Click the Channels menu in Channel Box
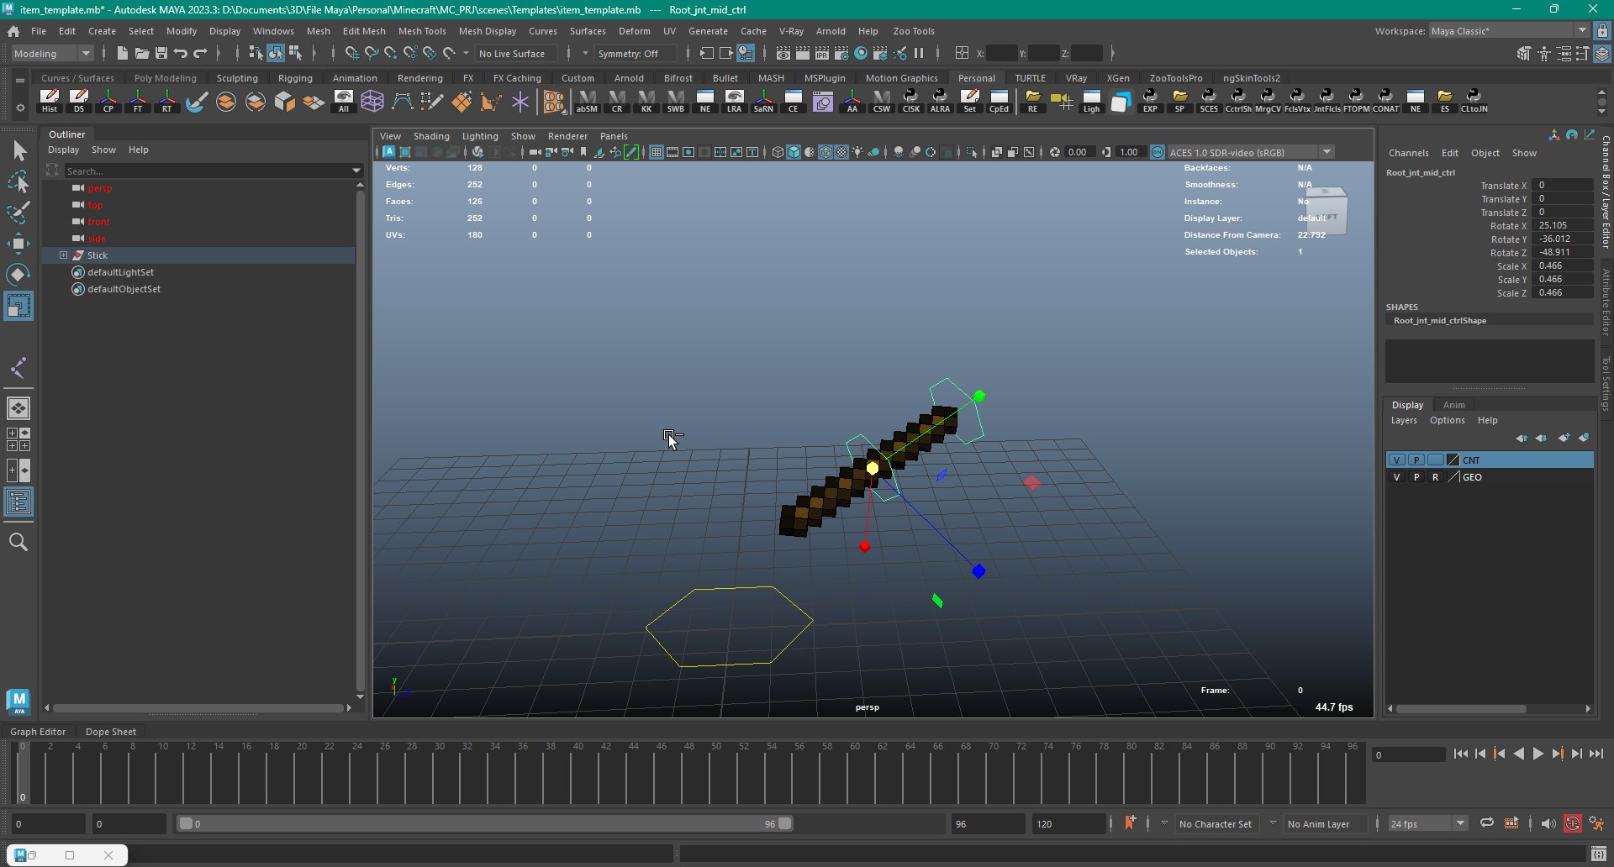1614x867 pixels. point(1408,153)
